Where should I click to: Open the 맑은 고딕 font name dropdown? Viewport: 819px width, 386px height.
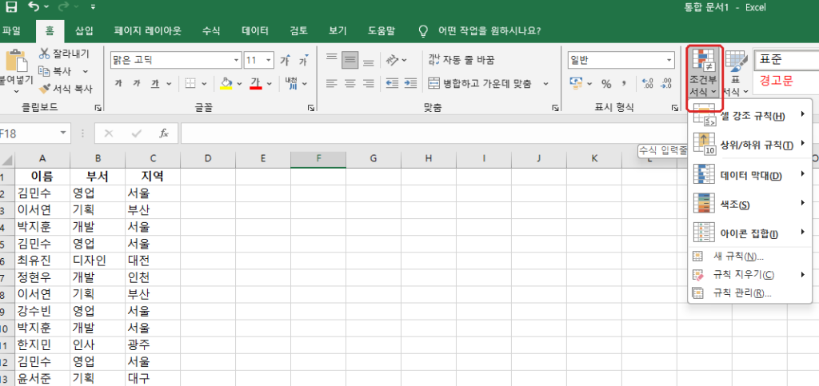click(237, 61)
